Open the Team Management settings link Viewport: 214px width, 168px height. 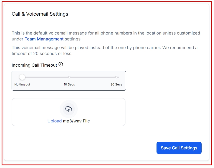pyautogui.click(x=44, y=39)
